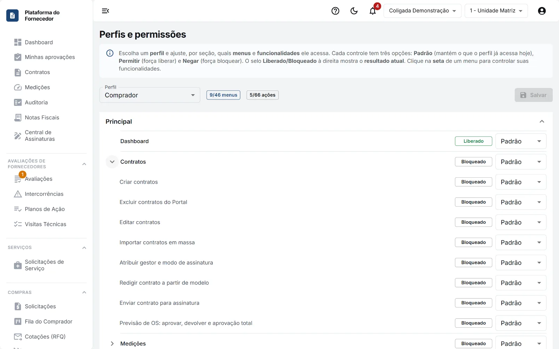Open Padrão dropdown for Enviar contrato para assinatura
559x349 pixels.
click(521, 303)
